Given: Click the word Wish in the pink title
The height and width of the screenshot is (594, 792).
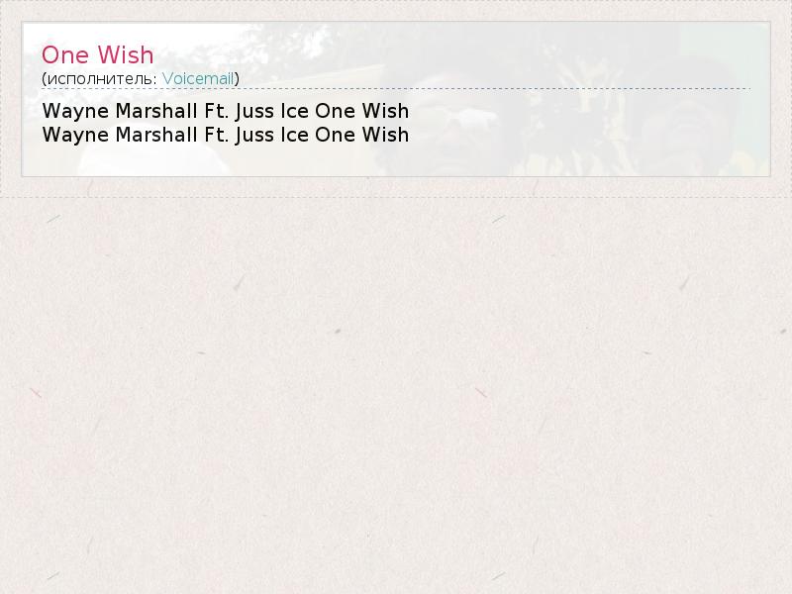Looking at the screenshot, I should tap(126, 55).
